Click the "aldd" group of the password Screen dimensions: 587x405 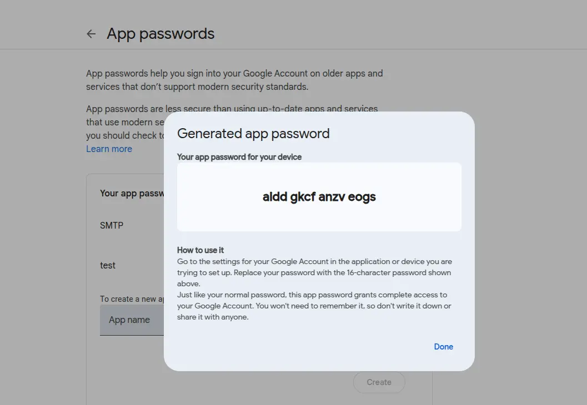[x=274, y=196]
